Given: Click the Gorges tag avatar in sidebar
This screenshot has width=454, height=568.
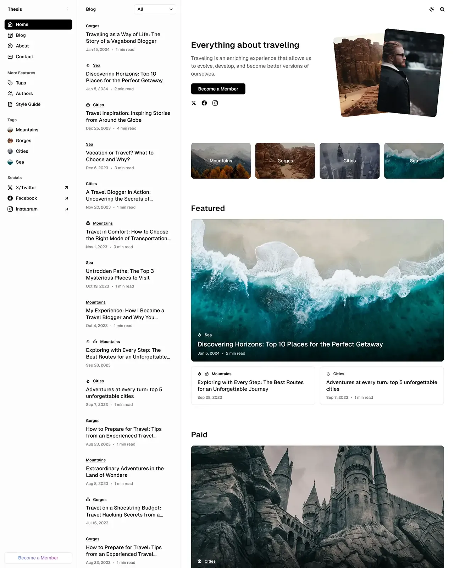Looking at the screenshot, I should click(x=10, y=141).
